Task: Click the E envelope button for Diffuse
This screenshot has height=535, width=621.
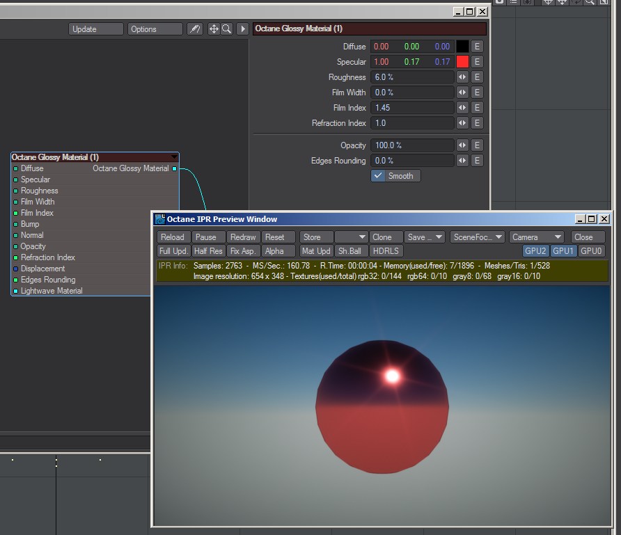Action: coord(477,47)
